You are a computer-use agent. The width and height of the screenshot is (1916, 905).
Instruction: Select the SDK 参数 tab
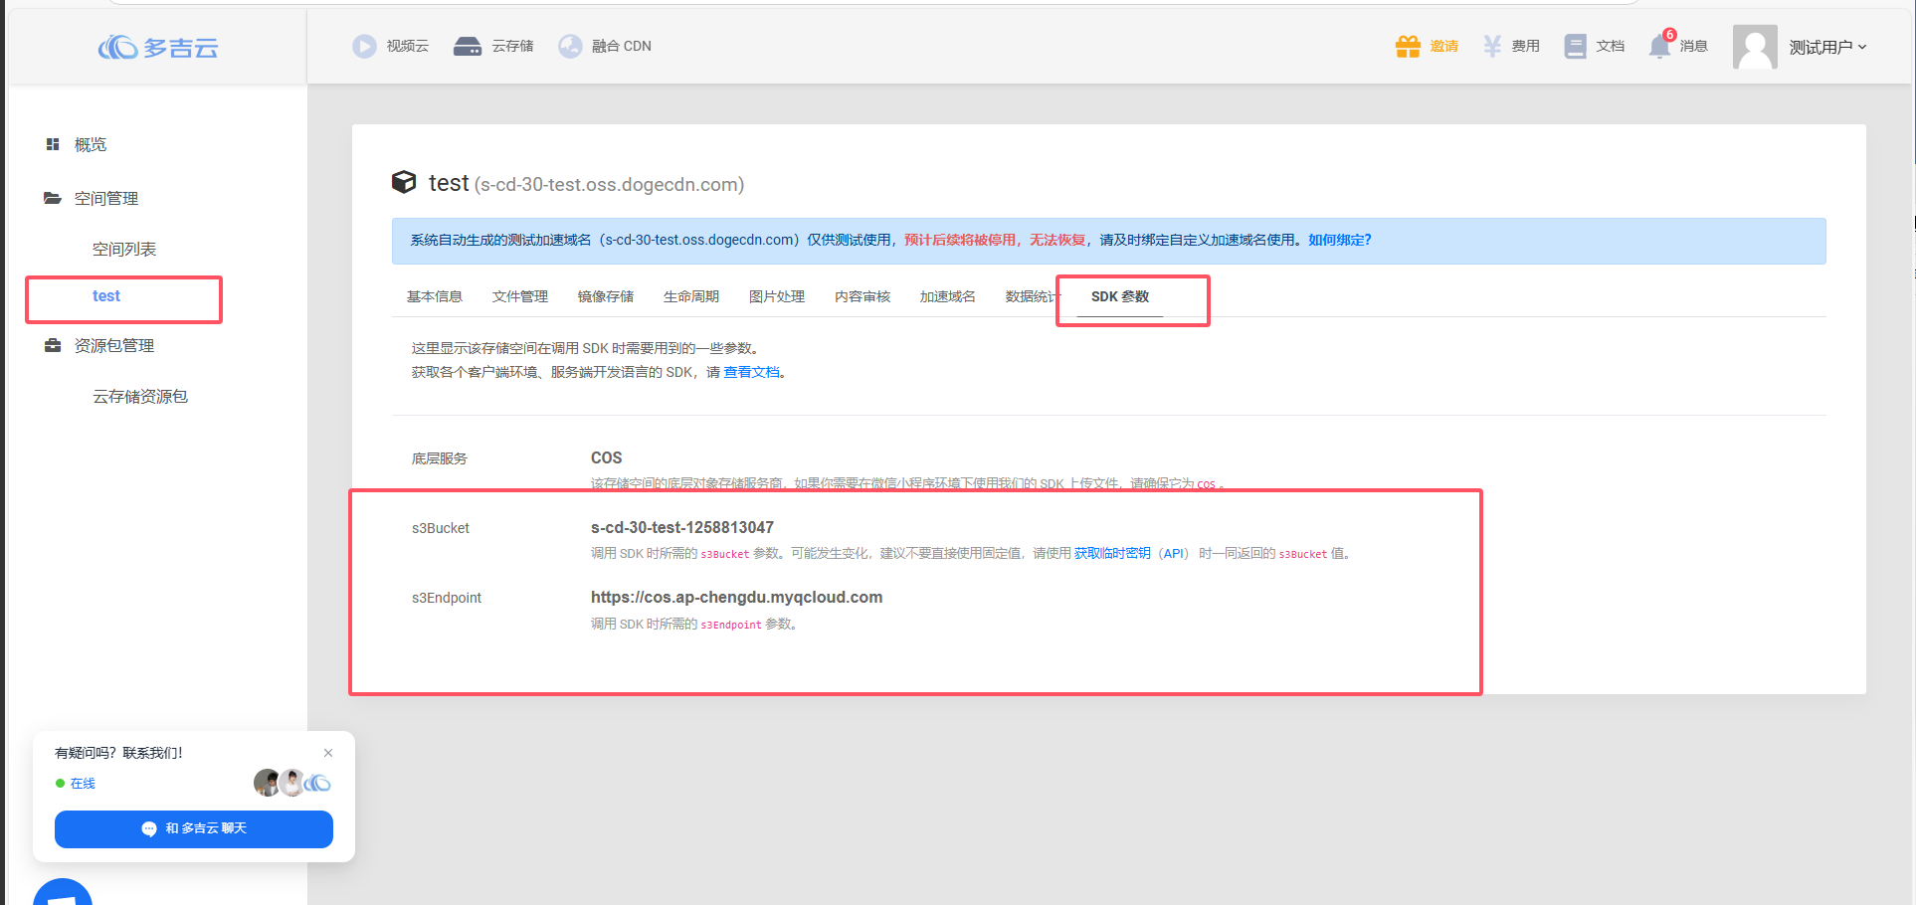(1120, 296)
